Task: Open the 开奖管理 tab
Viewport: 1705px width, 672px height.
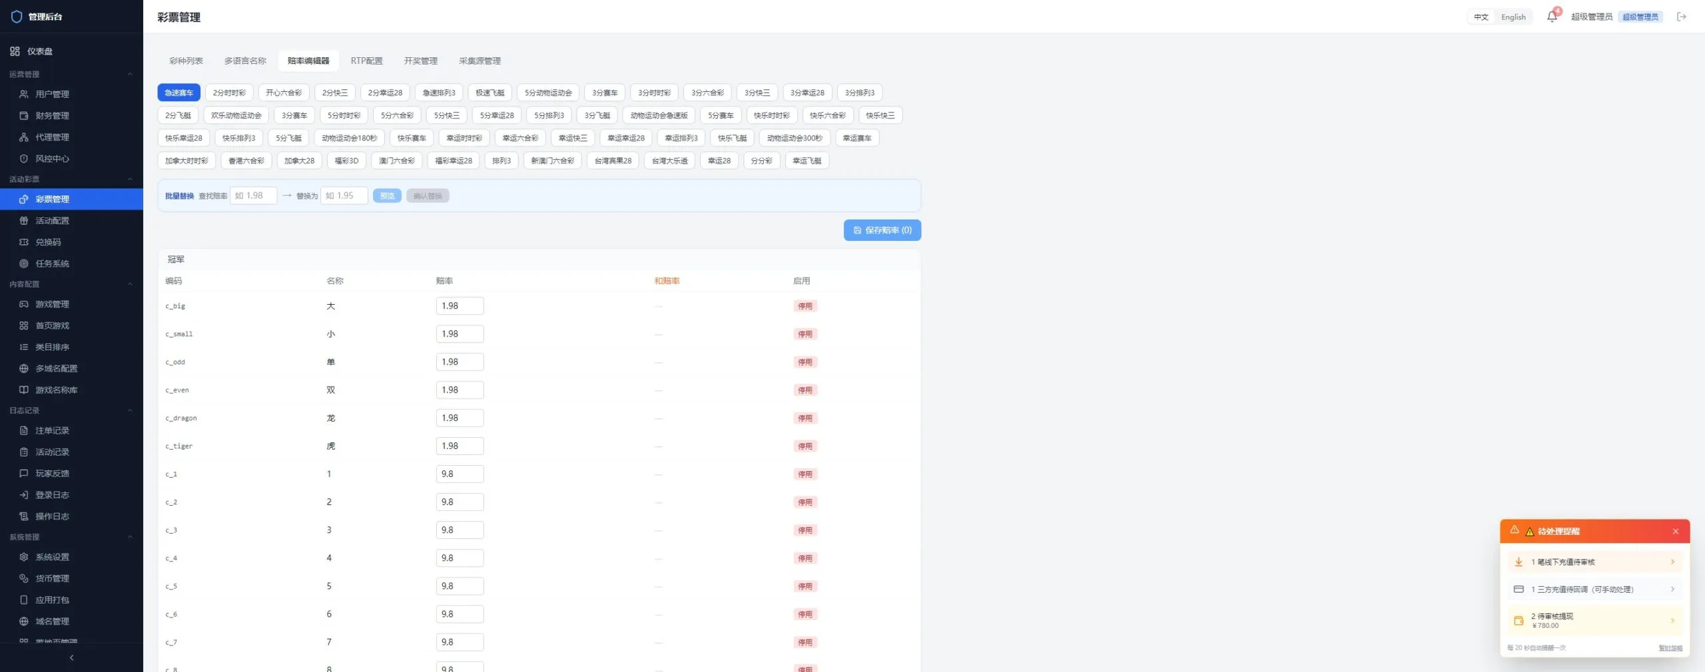Action: coord(420,61)
